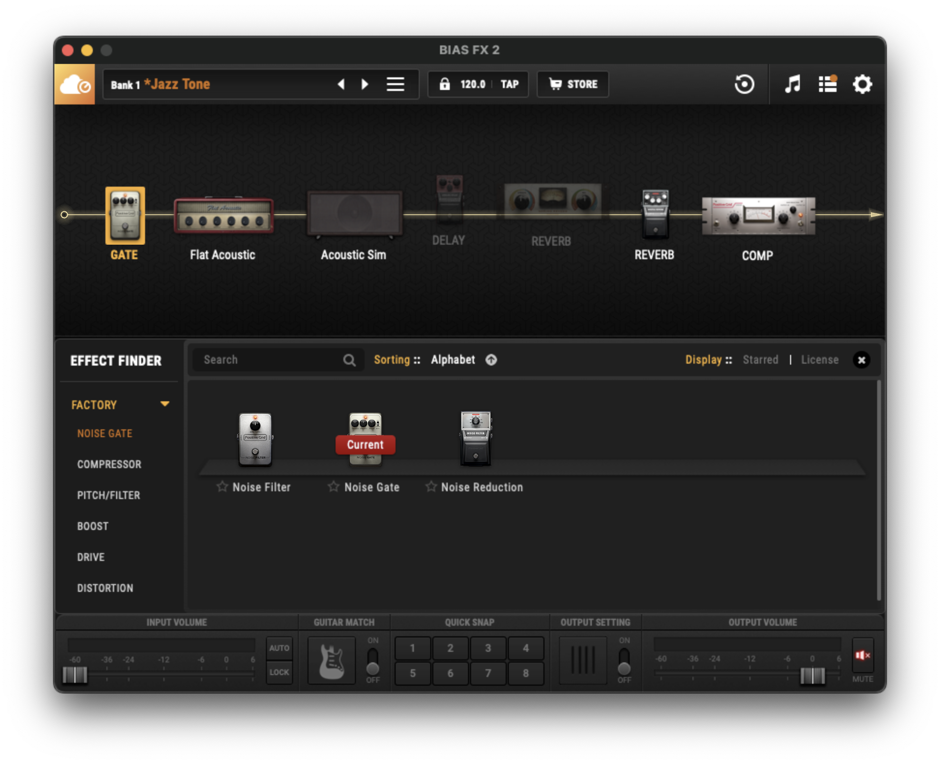The height and width of the screenshot is (764, 940).
Task: Go to next preset arrow
Action: (365, 84)
